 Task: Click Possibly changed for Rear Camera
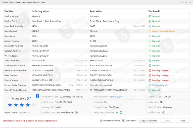(161, 75)
